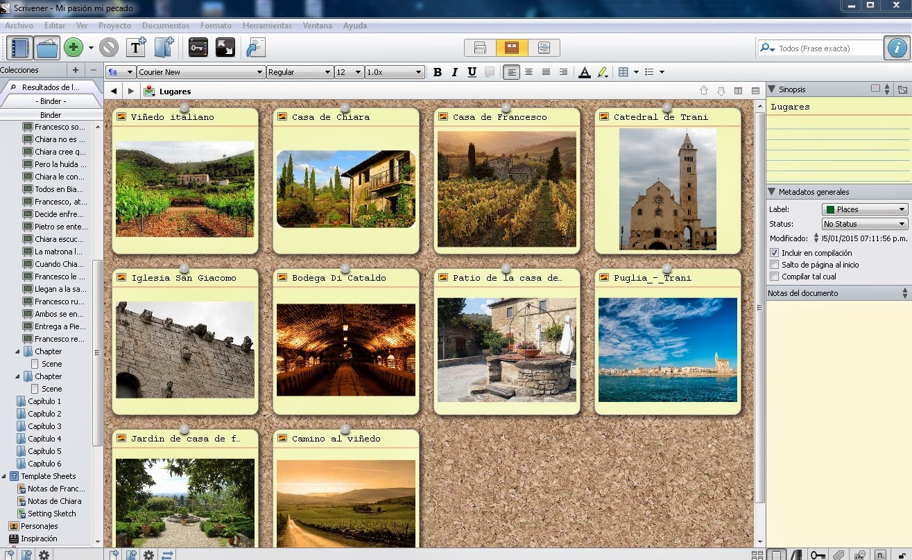
Task: Align text to the left
Action: click(x=512, y=72)
